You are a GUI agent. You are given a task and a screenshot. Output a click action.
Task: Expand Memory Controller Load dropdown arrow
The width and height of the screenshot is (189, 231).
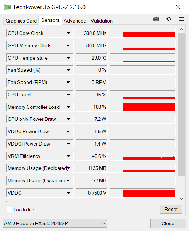pos(68,107)
